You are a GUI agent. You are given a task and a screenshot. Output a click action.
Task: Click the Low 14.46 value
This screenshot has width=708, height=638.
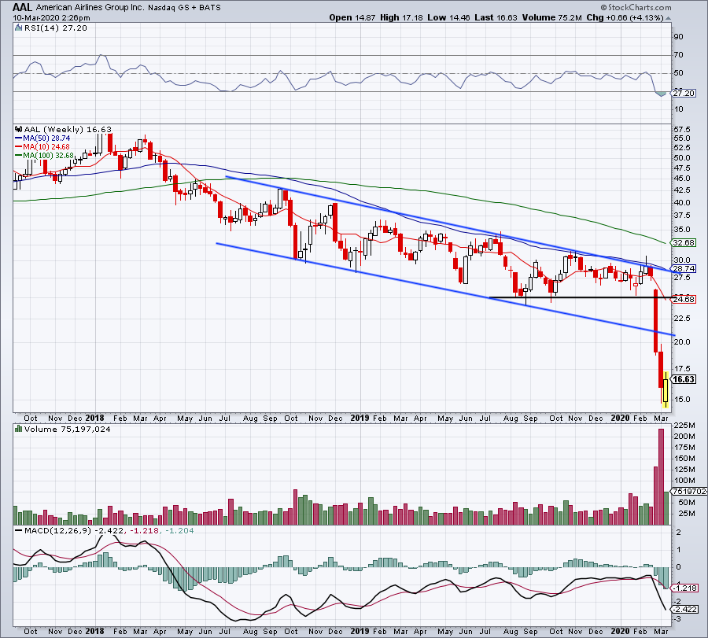(x=449, y=17)
